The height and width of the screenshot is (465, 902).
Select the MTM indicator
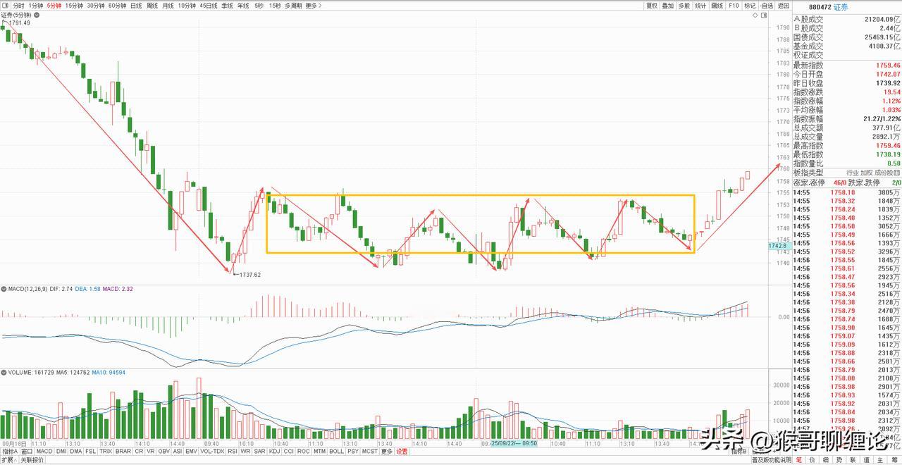pos(319,452)
